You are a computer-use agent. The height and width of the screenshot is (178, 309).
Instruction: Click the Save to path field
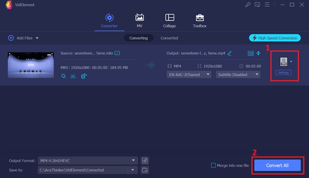pos(83,170)
